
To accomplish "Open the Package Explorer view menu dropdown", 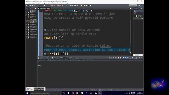I will [35, 11].
